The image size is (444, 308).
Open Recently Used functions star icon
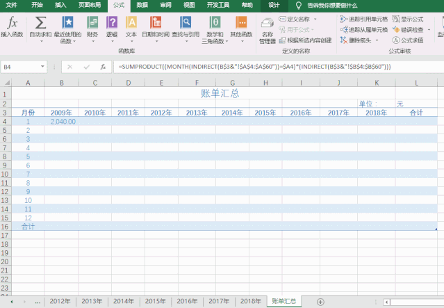click(x=67, y=22)
